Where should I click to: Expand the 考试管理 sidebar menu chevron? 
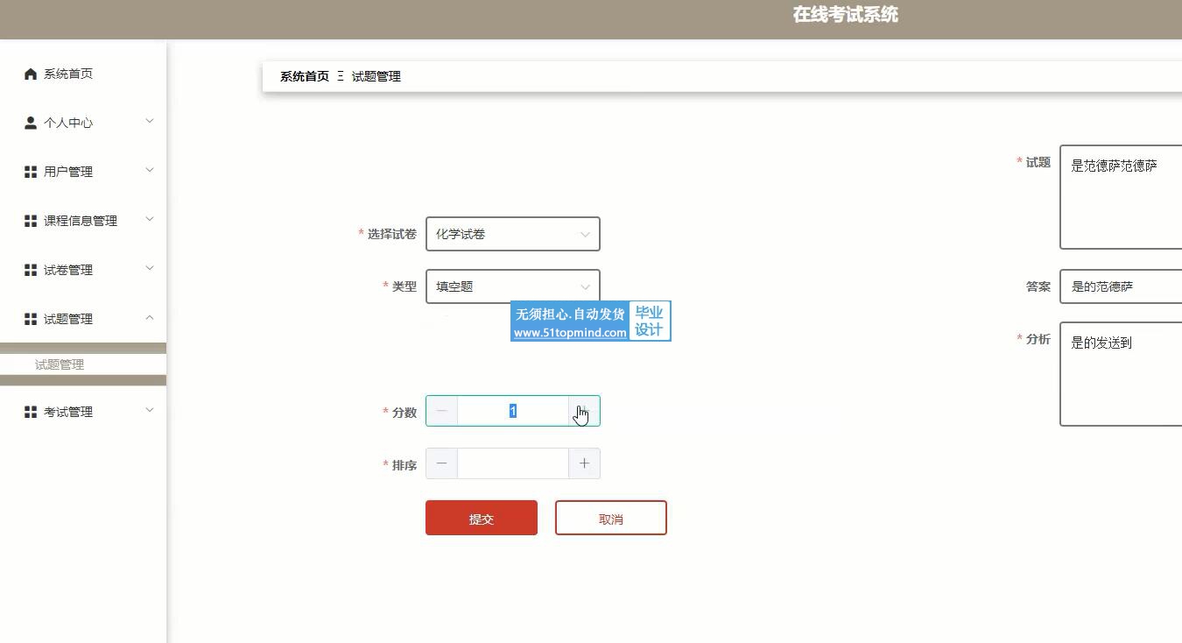pos(149,411)
